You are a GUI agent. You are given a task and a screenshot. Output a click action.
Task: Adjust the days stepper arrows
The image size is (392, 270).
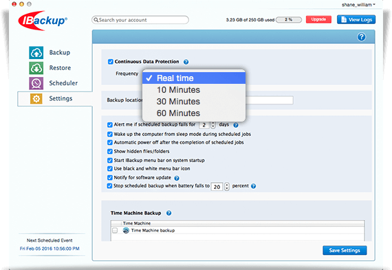[x=213, y=125]
